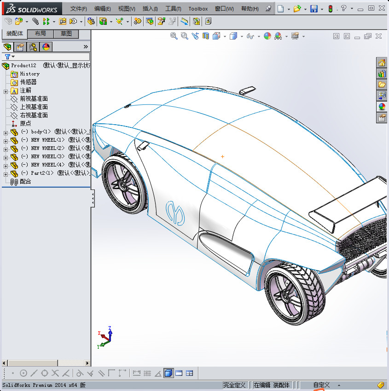Click the Save floppy disk icon
389x391 pixels.
pos(314,9)
